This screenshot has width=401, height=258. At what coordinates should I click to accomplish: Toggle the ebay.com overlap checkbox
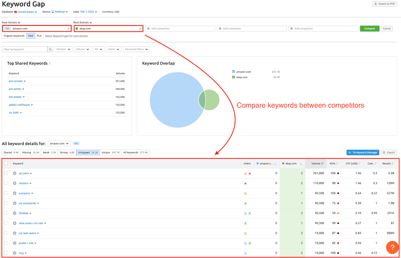[x=234, y=77]
